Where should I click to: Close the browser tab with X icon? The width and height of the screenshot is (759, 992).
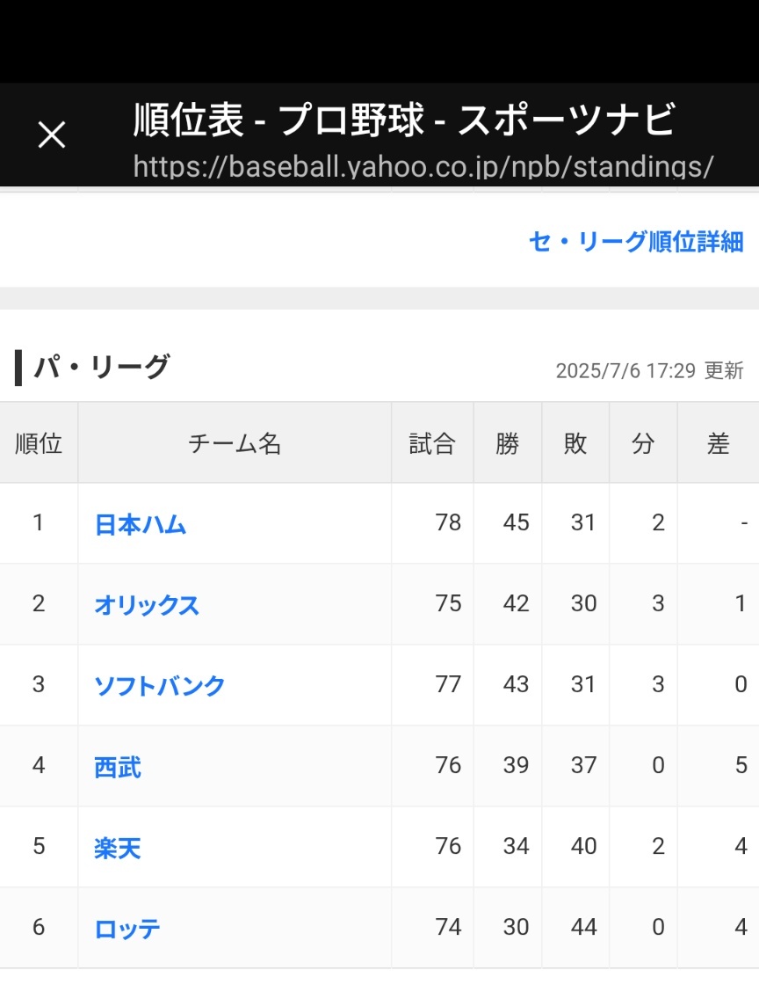52,135
